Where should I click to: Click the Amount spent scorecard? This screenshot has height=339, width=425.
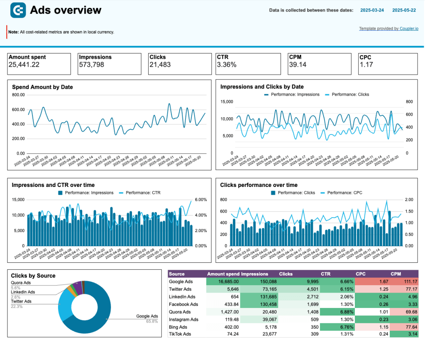click(39, 64)
